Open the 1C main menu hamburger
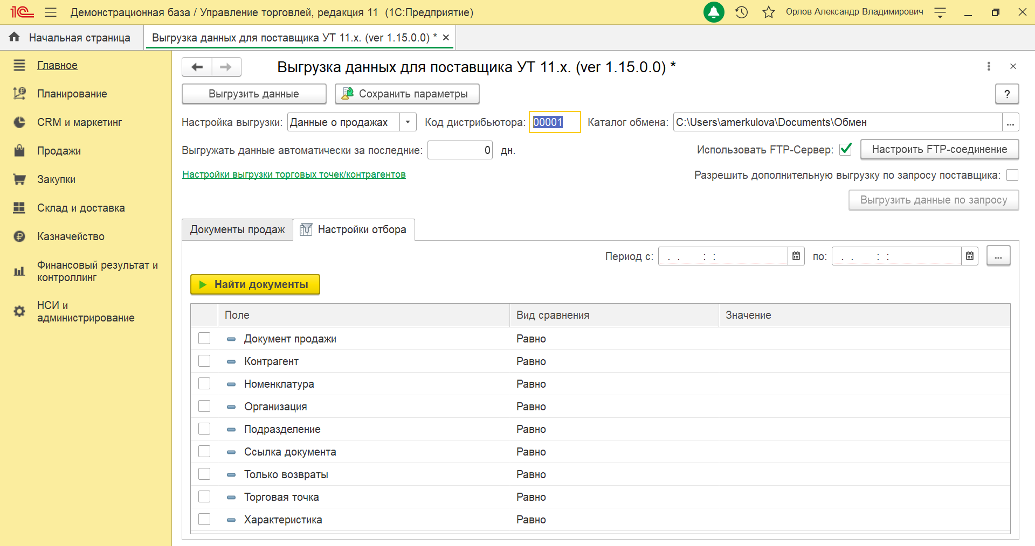 pos(51,12)
